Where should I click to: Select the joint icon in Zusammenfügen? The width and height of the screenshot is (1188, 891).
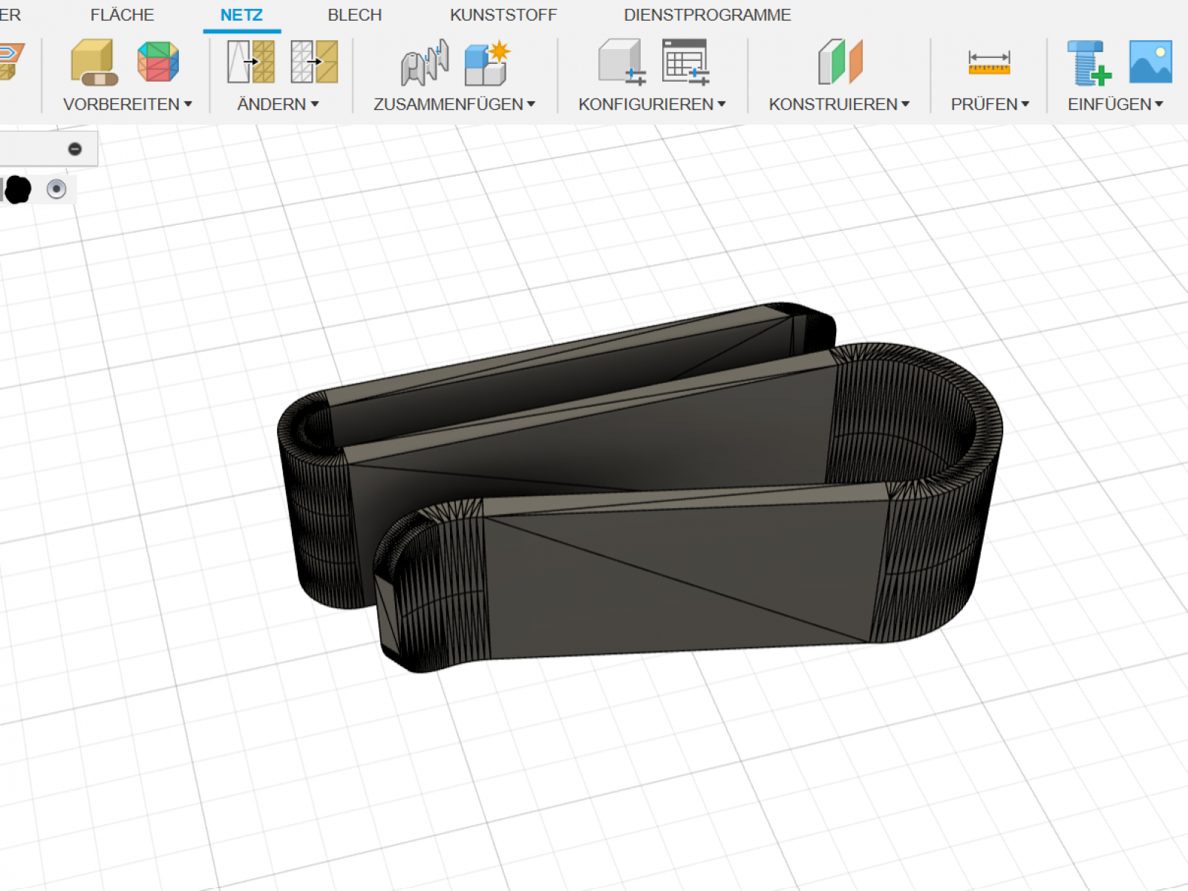425,62
